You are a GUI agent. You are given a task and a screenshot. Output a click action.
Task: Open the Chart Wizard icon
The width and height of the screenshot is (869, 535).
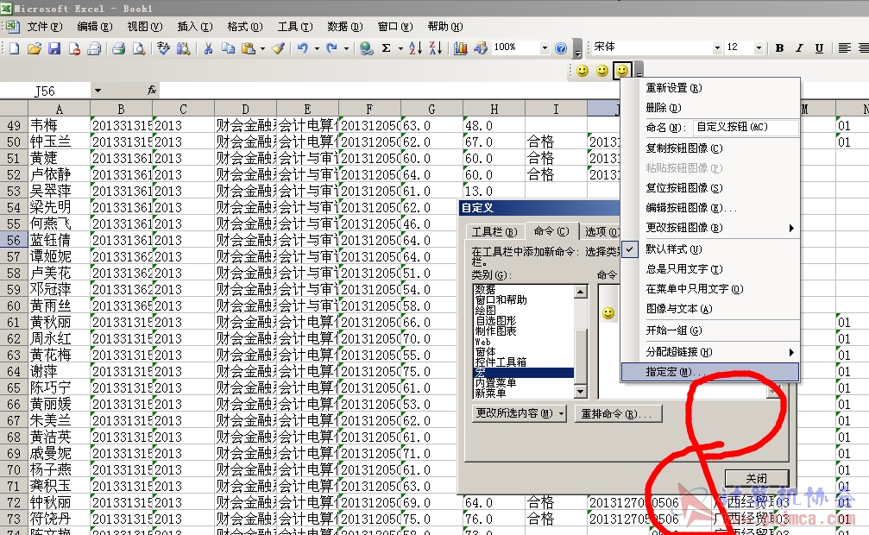(x=460, y=48)
